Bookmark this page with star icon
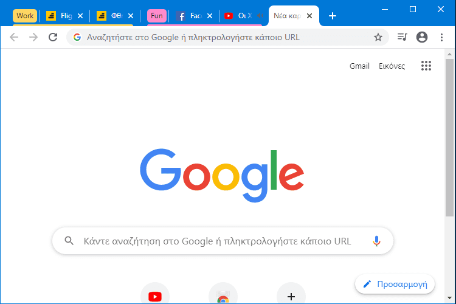The height and width of the screenshot is (304, 456). point(378,37)
